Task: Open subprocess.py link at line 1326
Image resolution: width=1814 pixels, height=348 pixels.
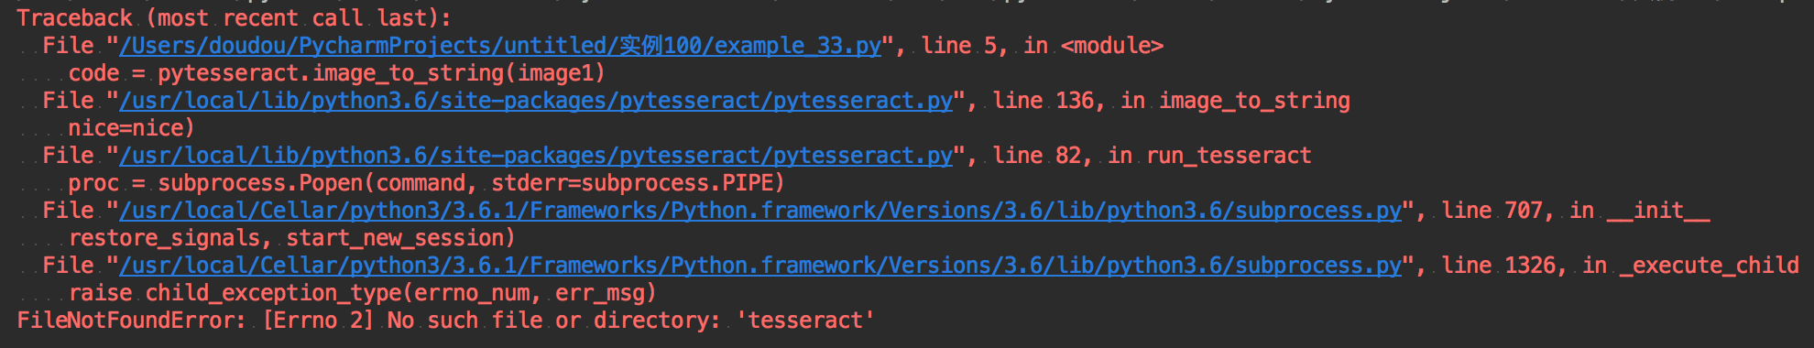Action: tap(760, 266)
